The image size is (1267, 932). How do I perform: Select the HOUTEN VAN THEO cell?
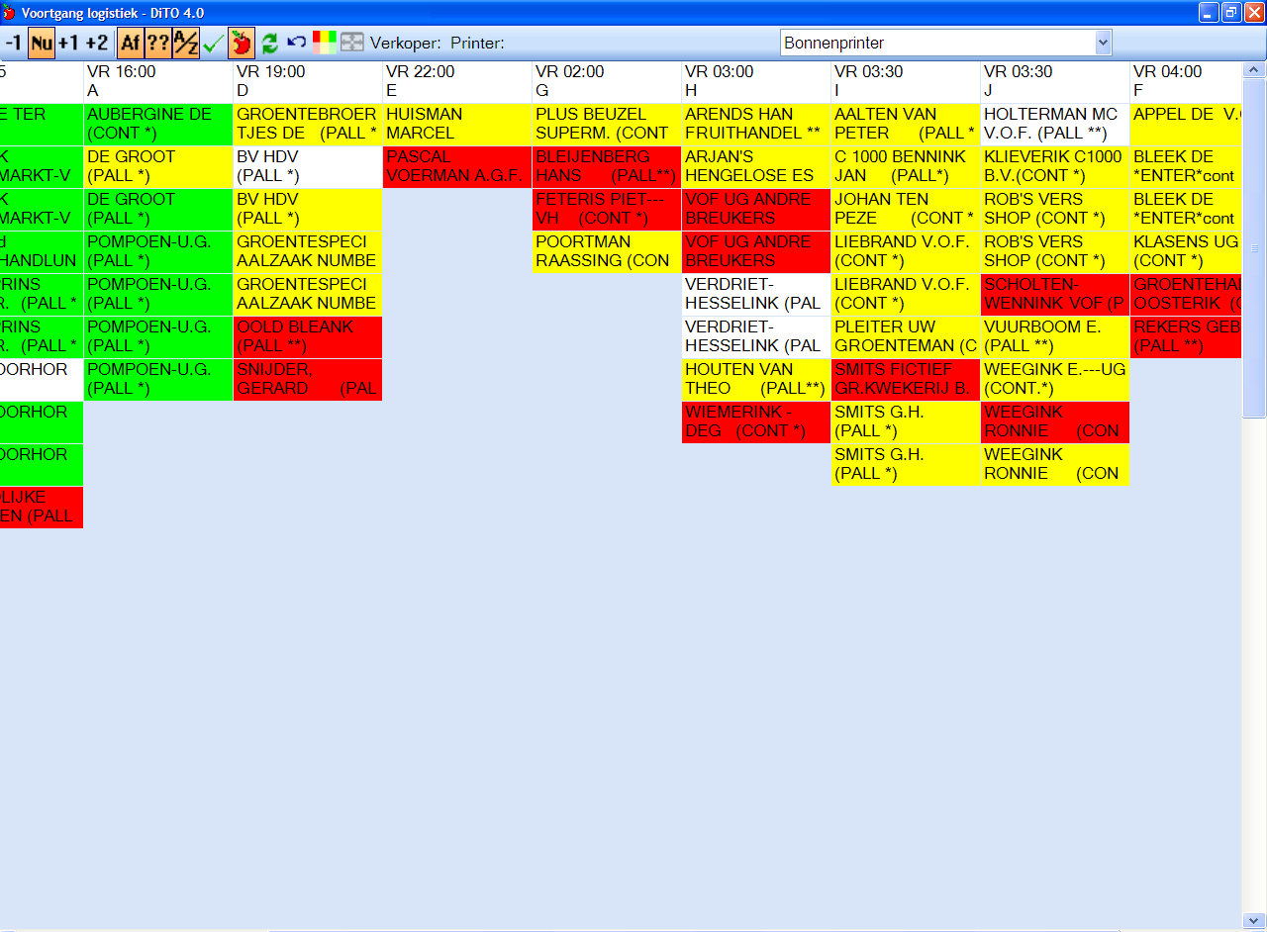click(756, 379)
